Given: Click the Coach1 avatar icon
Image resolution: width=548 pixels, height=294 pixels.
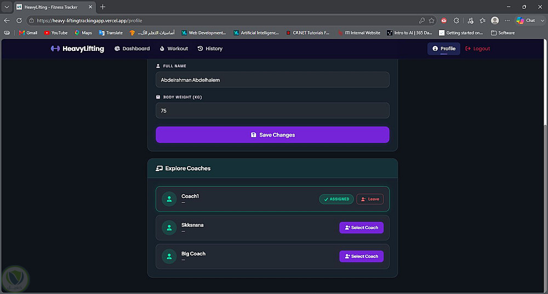Looking at the screenshot, I should coord(169,199).
